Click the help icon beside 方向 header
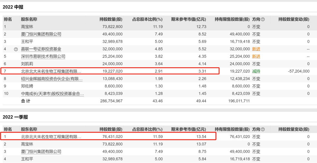The height and width of the screenshot is (163, 317). coord(263,19)
